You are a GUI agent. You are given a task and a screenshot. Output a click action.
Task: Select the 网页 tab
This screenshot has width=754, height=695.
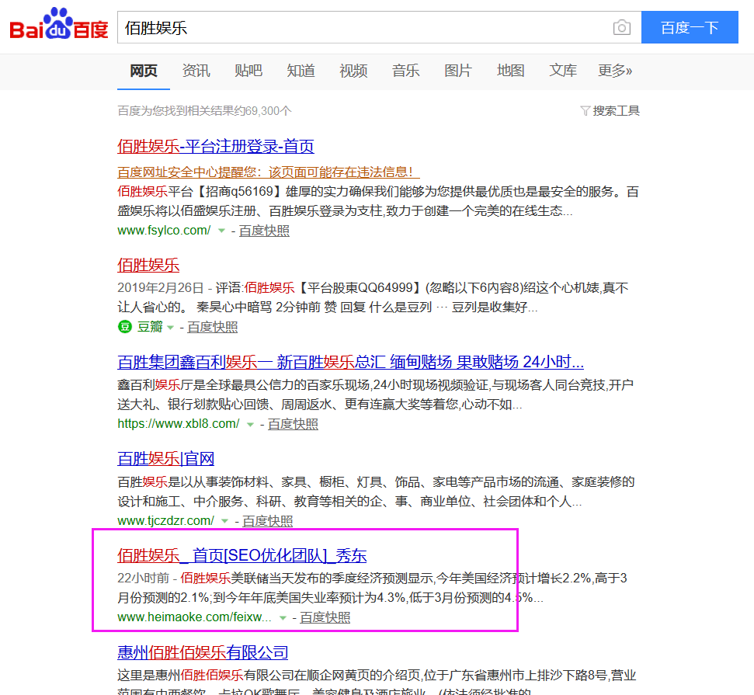click(144, 71)
